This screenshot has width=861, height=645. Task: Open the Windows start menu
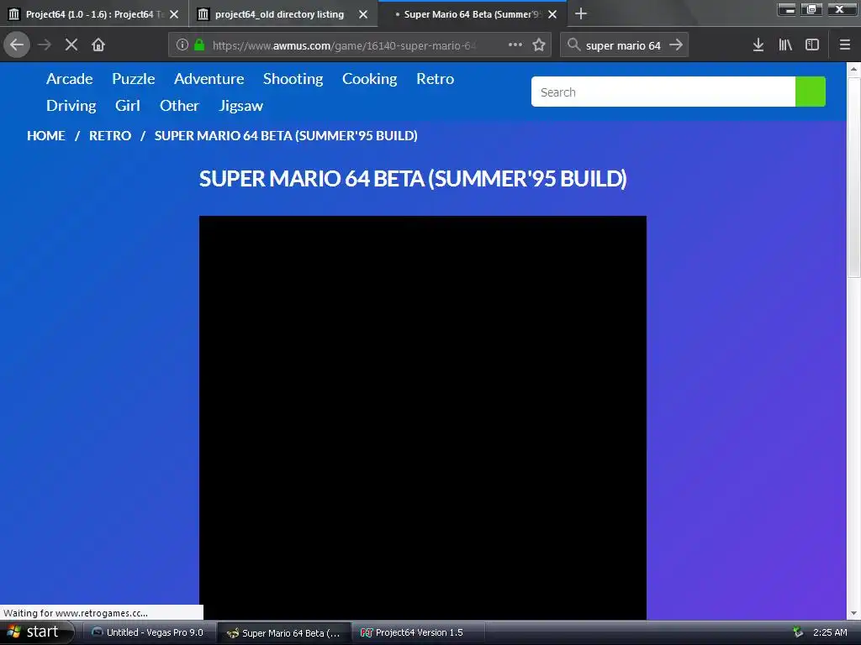click(x=35, y=632)
